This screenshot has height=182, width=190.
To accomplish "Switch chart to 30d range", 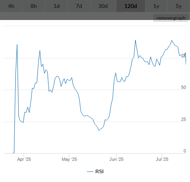I will (103, 6).
